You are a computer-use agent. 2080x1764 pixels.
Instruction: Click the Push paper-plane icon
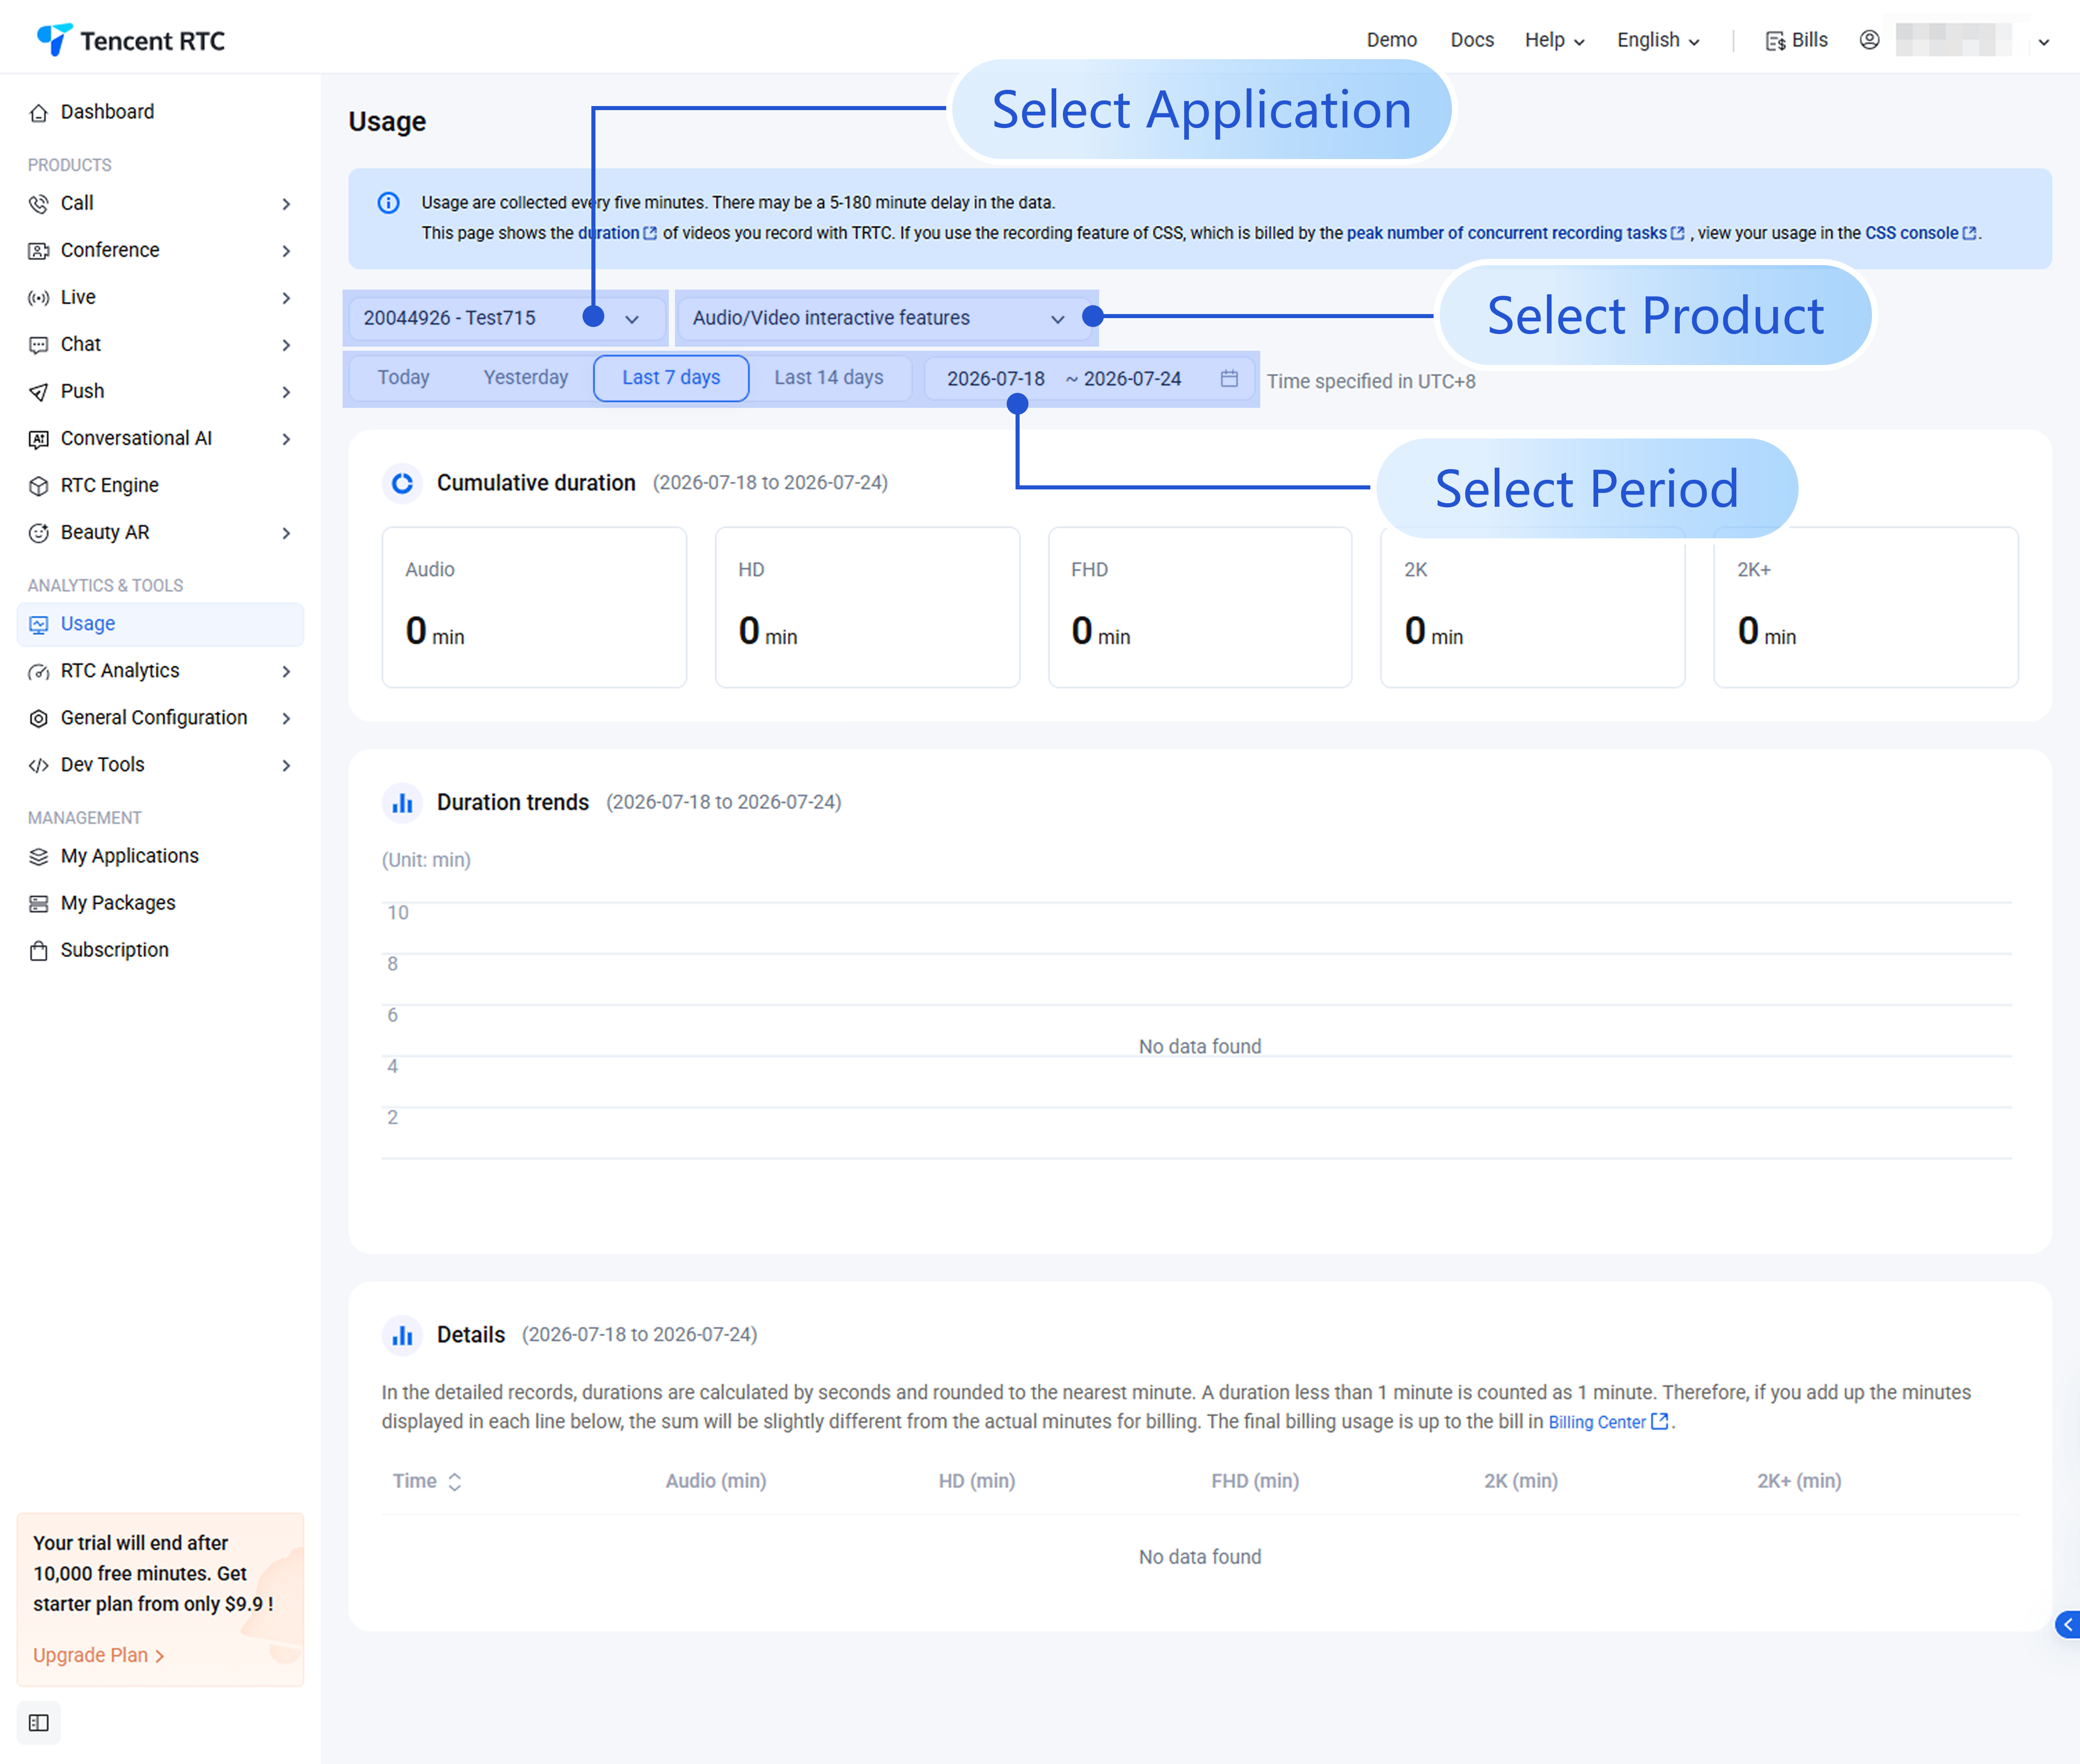tap(39, 392)
